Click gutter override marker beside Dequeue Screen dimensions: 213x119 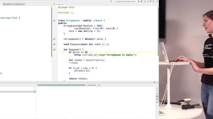tap(54, 50)
